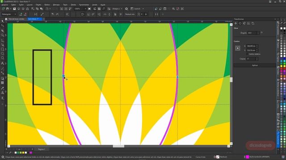
Task: Open Options via gear icon in toolbar
Action: coord(126,9)
